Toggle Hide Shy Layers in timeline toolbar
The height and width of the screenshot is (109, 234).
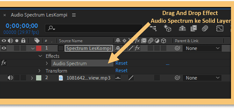tap(182, 28)
